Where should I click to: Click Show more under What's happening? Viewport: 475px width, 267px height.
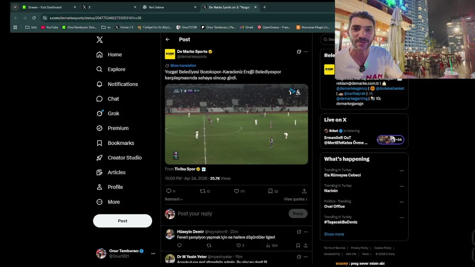point(334,234)
